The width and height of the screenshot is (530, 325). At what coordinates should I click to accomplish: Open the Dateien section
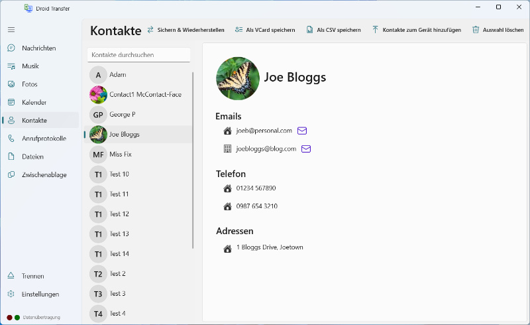pos(40,157)
